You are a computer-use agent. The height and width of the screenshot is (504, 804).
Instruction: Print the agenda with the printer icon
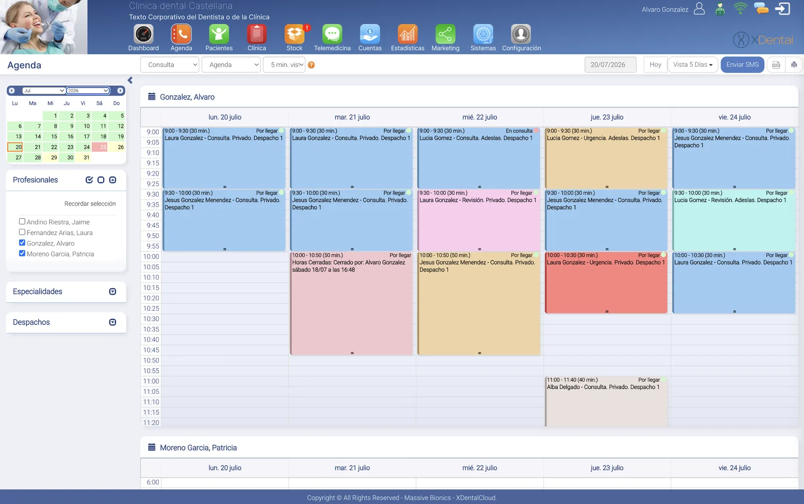tap(794, 65)
